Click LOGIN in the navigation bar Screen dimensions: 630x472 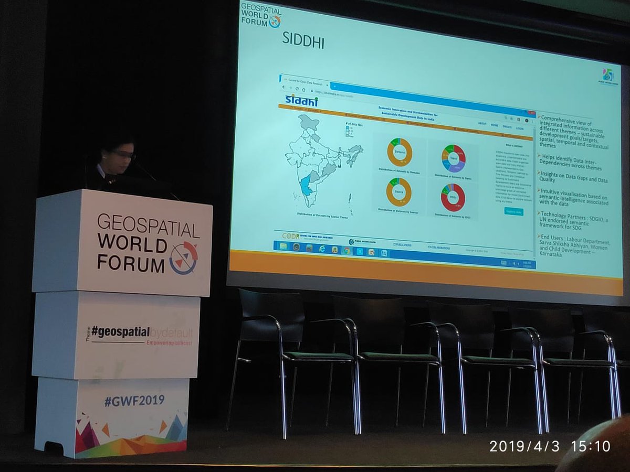520,128
